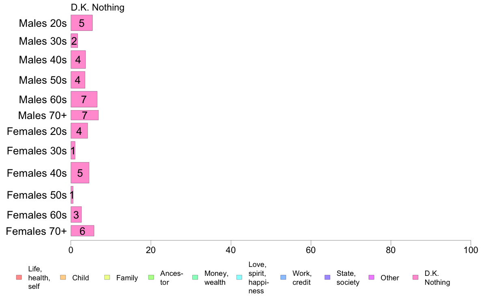Click the D.K. Nothing chart title

(97, 7)
